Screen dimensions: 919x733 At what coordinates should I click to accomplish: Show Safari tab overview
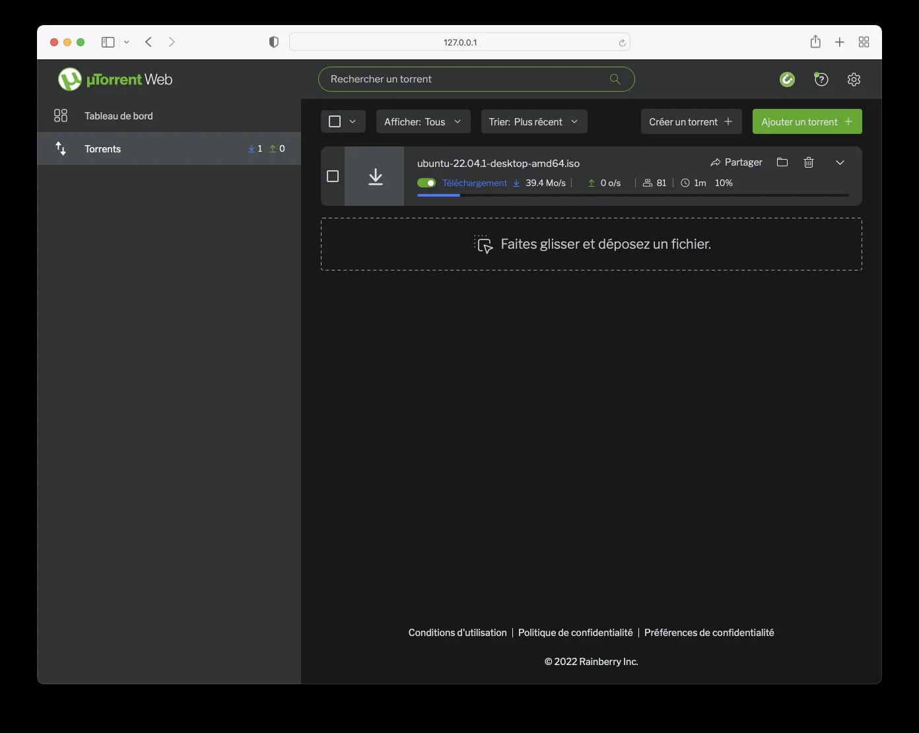pyautogui.click(x=864, y=42)
